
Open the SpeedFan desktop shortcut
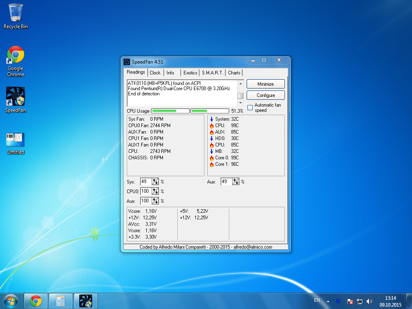(15, 100)
